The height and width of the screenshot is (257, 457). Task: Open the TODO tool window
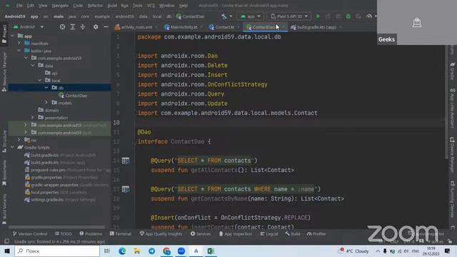click(64, 233)
